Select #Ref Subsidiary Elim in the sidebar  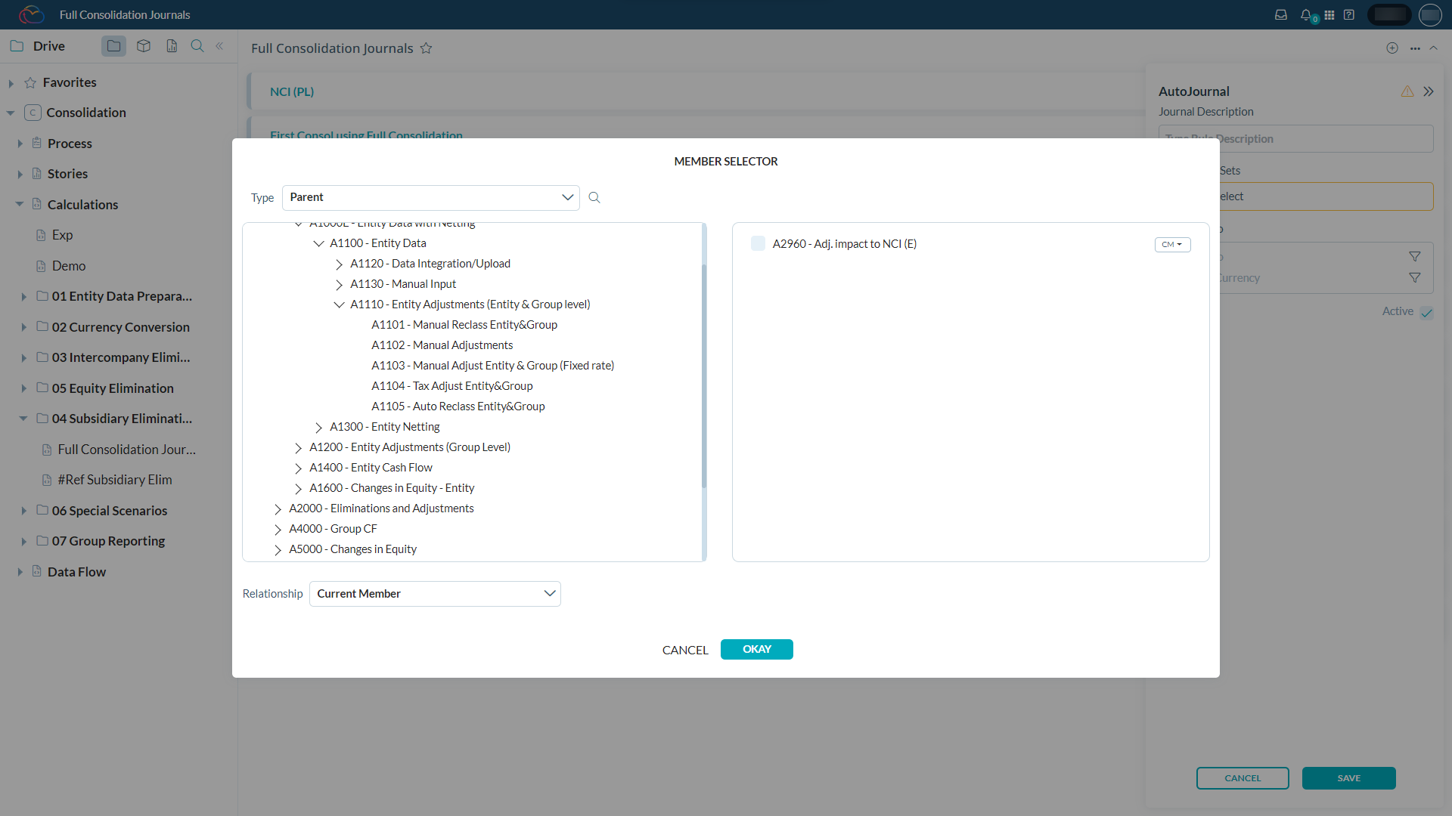click(115, 480)
